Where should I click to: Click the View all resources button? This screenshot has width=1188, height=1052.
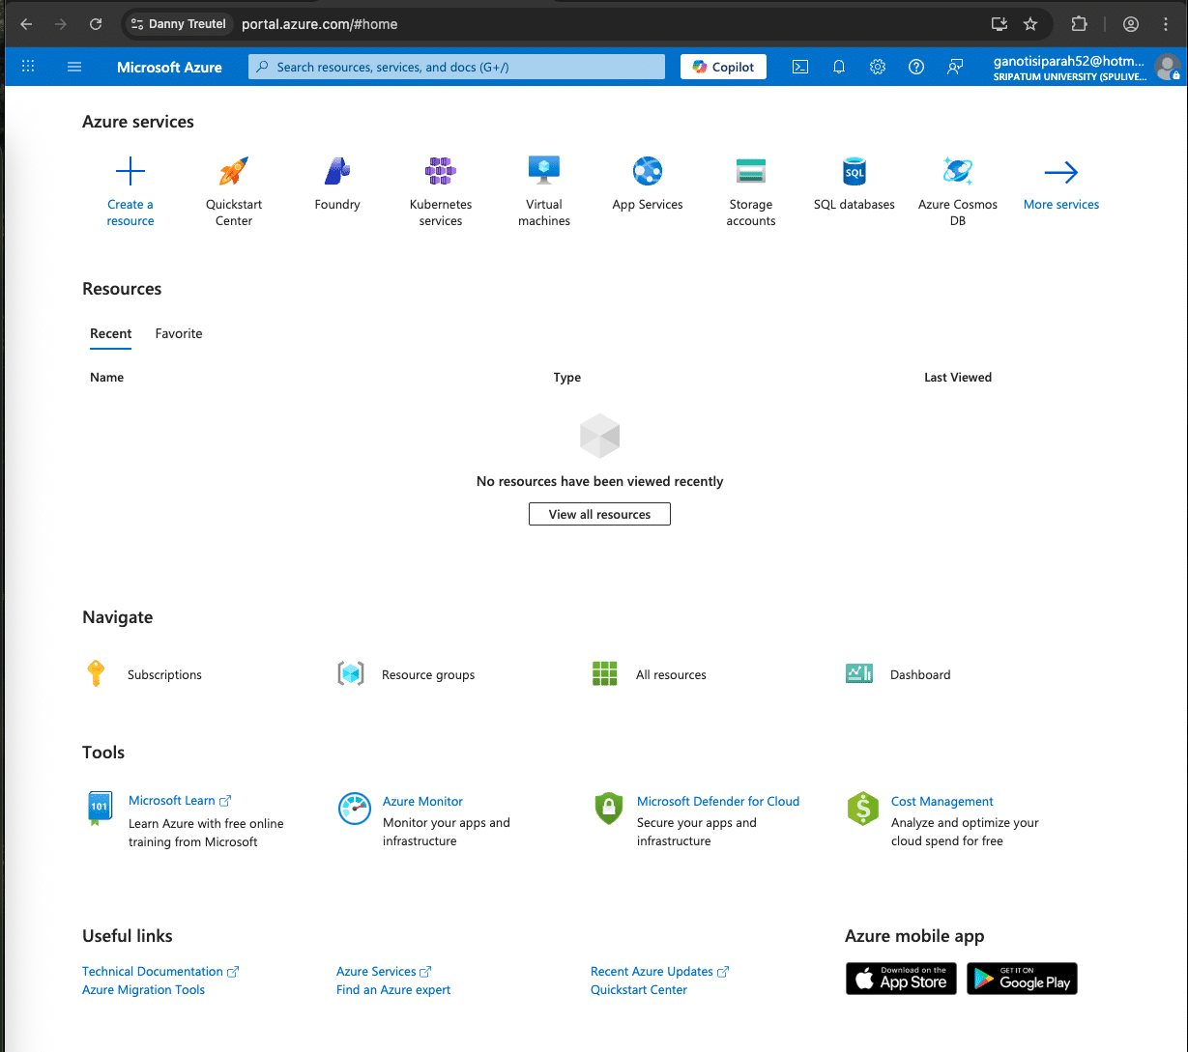(x=599, y=514)
